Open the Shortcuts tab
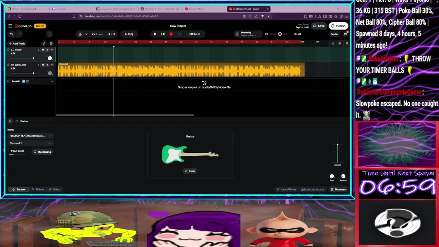 tap(338, 189)
